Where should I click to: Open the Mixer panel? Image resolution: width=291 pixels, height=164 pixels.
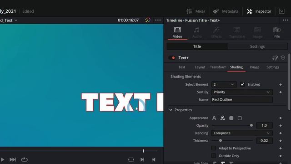[x=196, y=11]
